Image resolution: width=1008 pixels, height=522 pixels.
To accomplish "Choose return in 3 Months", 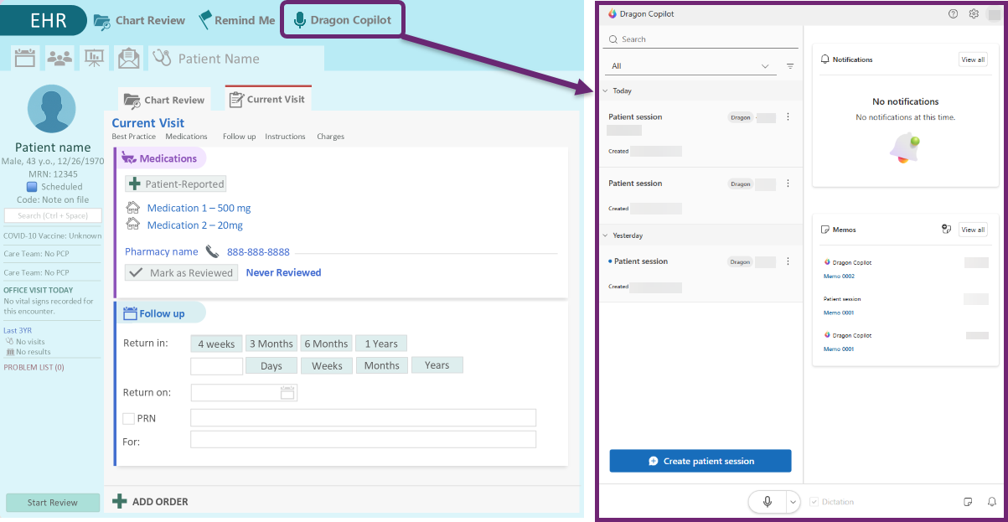I will [x=271, y=344].
